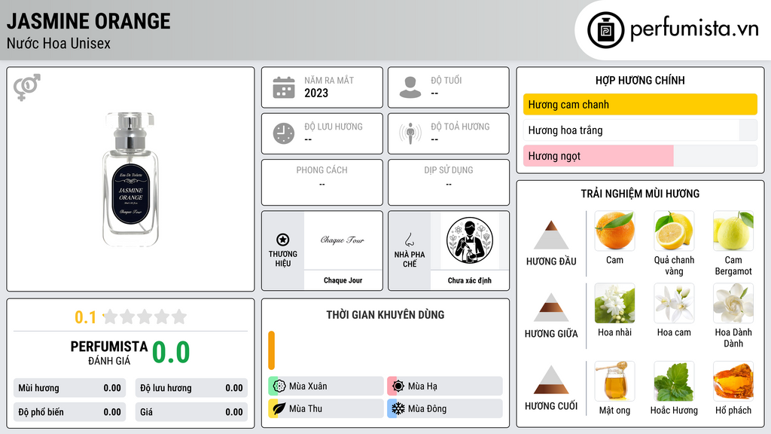Click the Hương Giữa pyramid icon
Screen dimensions: 771x434
(x=551, y=307)
